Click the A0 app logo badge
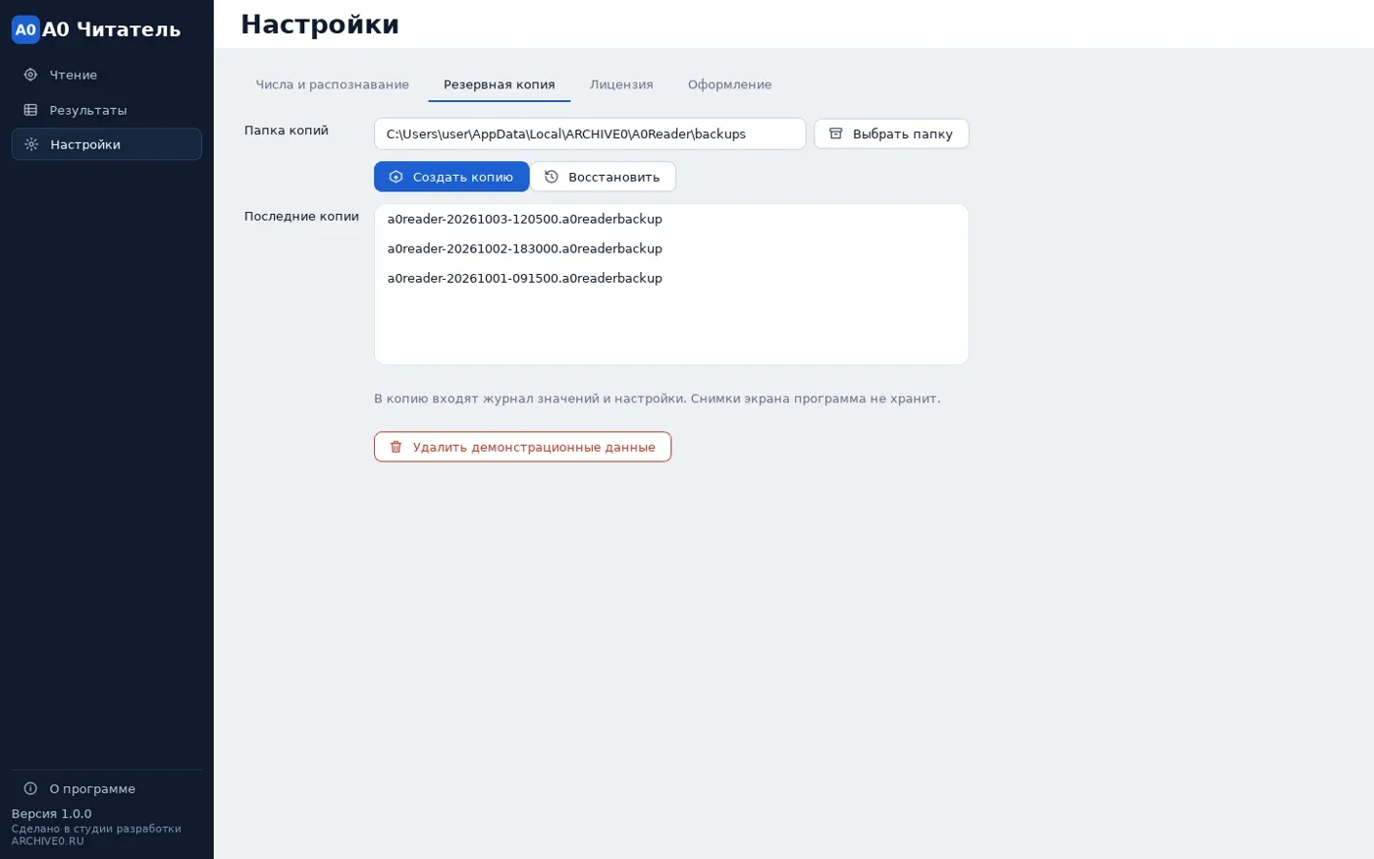This screenshot has width=1374, height=859. [26, 29]
